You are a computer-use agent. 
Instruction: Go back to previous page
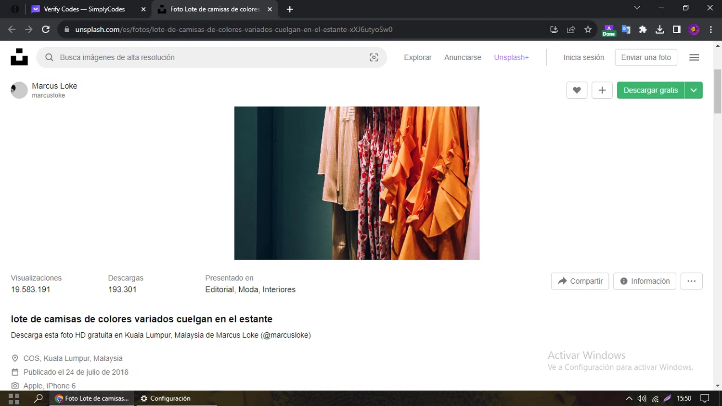12,29
